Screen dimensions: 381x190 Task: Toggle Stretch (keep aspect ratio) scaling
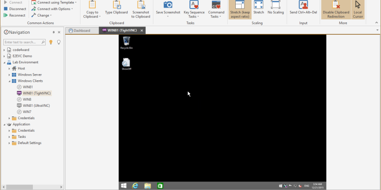(240, 5)
